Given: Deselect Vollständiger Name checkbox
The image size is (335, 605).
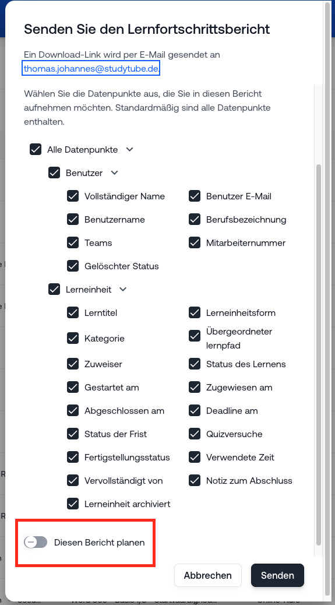Looking at the screenshot, I should [73, 196].
